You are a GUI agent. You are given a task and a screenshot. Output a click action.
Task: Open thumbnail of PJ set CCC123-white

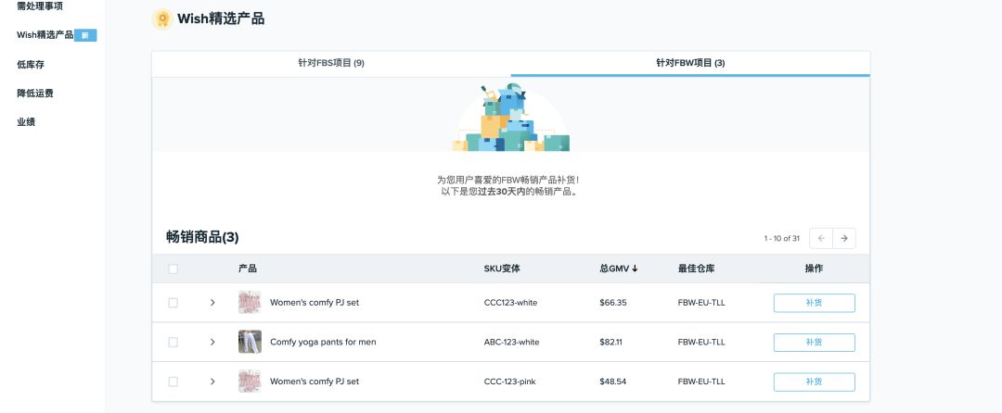tap(250, 302)
